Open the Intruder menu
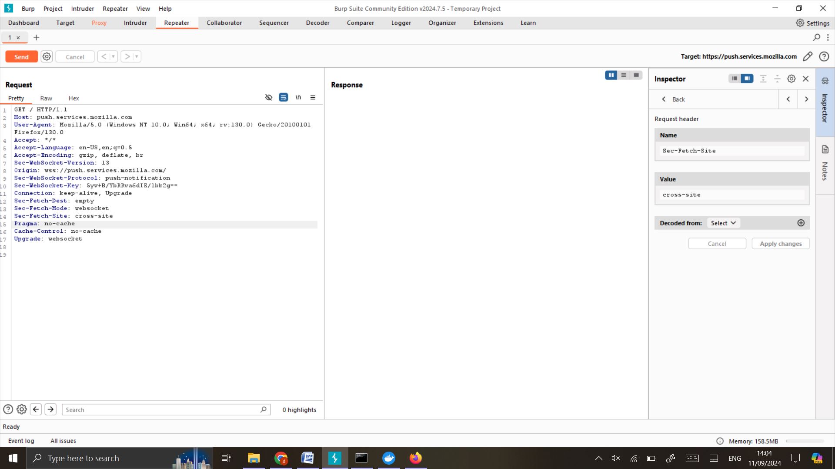The image size is (835, 469). 82,8
